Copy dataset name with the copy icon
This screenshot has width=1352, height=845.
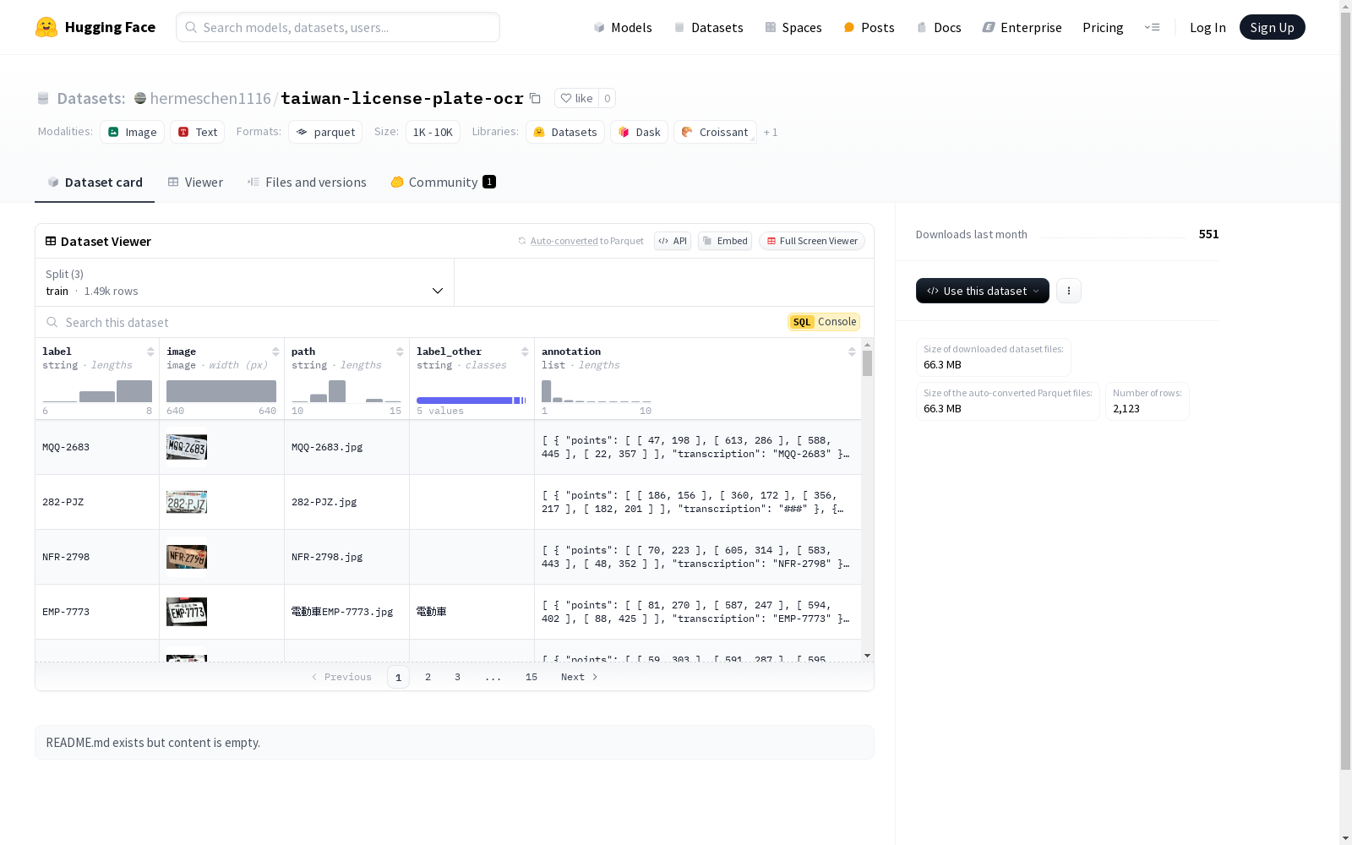pos(535,98)
